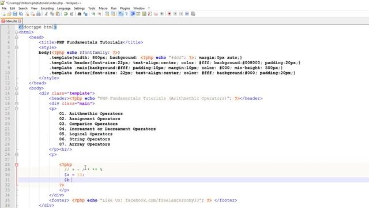
Task: Open the Edit menu
Action: click(x=12, y=8)
